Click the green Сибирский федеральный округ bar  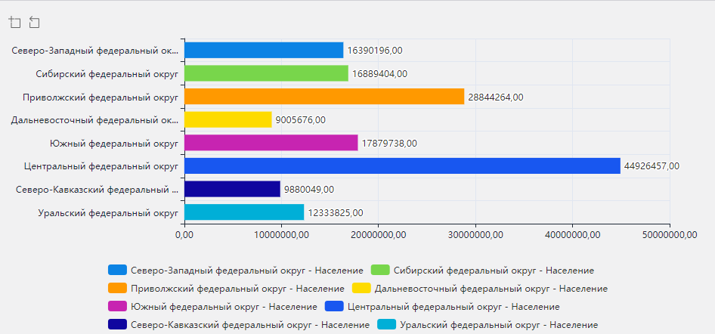[266, 73]
